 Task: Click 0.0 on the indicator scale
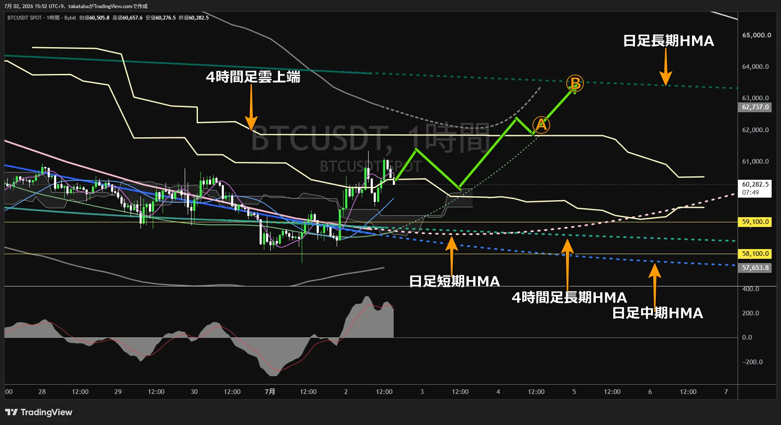click(747, 337)
